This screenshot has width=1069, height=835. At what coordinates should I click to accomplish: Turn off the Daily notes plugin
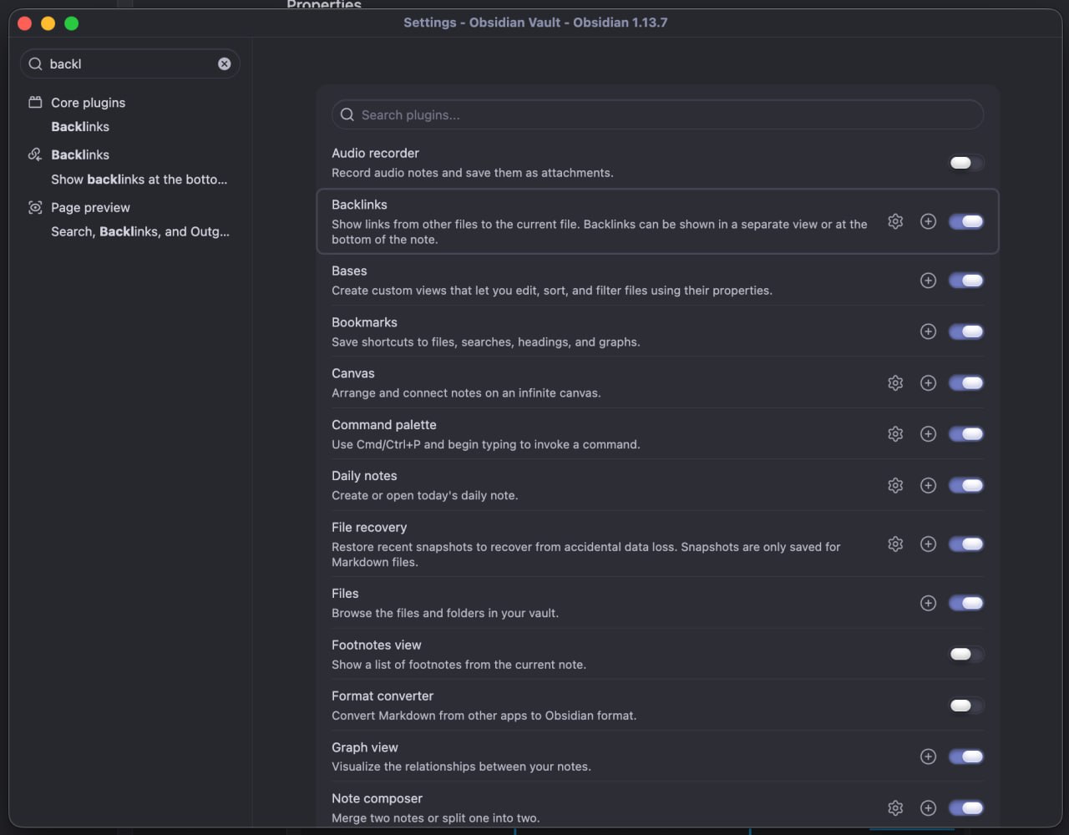966,485
